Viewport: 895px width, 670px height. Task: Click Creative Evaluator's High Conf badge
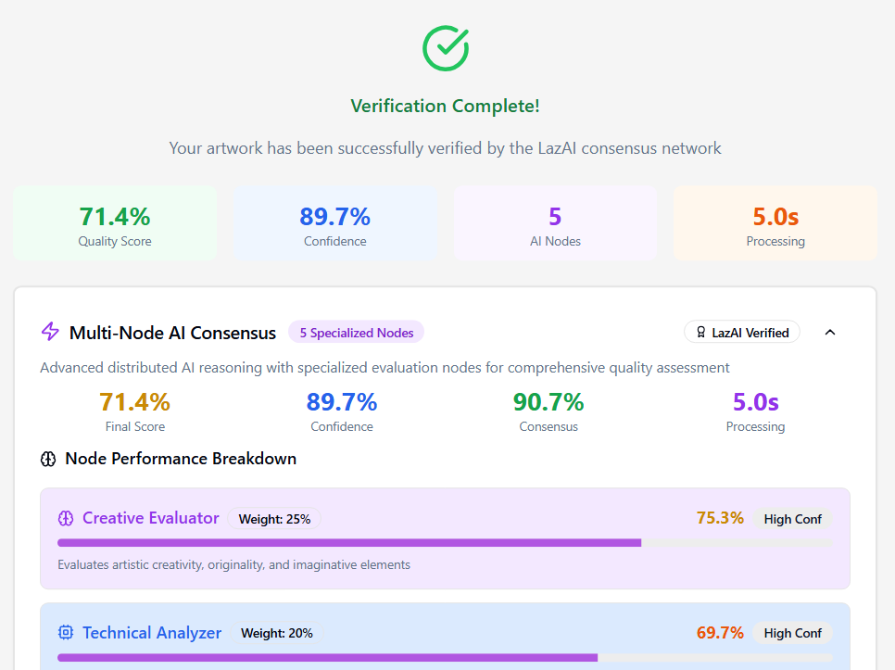coord(792,519)
